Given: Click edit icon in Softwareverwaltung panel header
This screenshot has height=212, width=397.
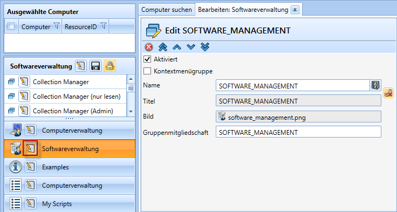Looking at the screenshot, I should tap(81, 66).
